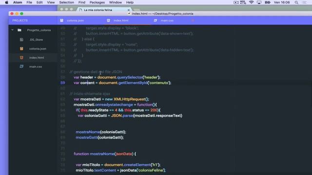Switch to the index.html editor tab
The height and width of the screenshot is (175, 312).
pos(127,20)
